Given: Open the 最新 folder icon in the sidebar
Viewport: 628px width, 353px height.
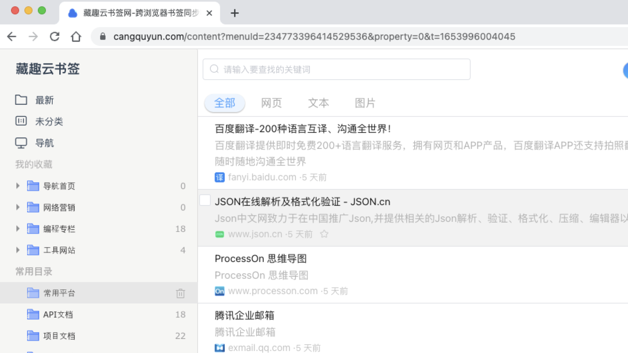Looking at the screenshot, I should click(x=21, y=100).
